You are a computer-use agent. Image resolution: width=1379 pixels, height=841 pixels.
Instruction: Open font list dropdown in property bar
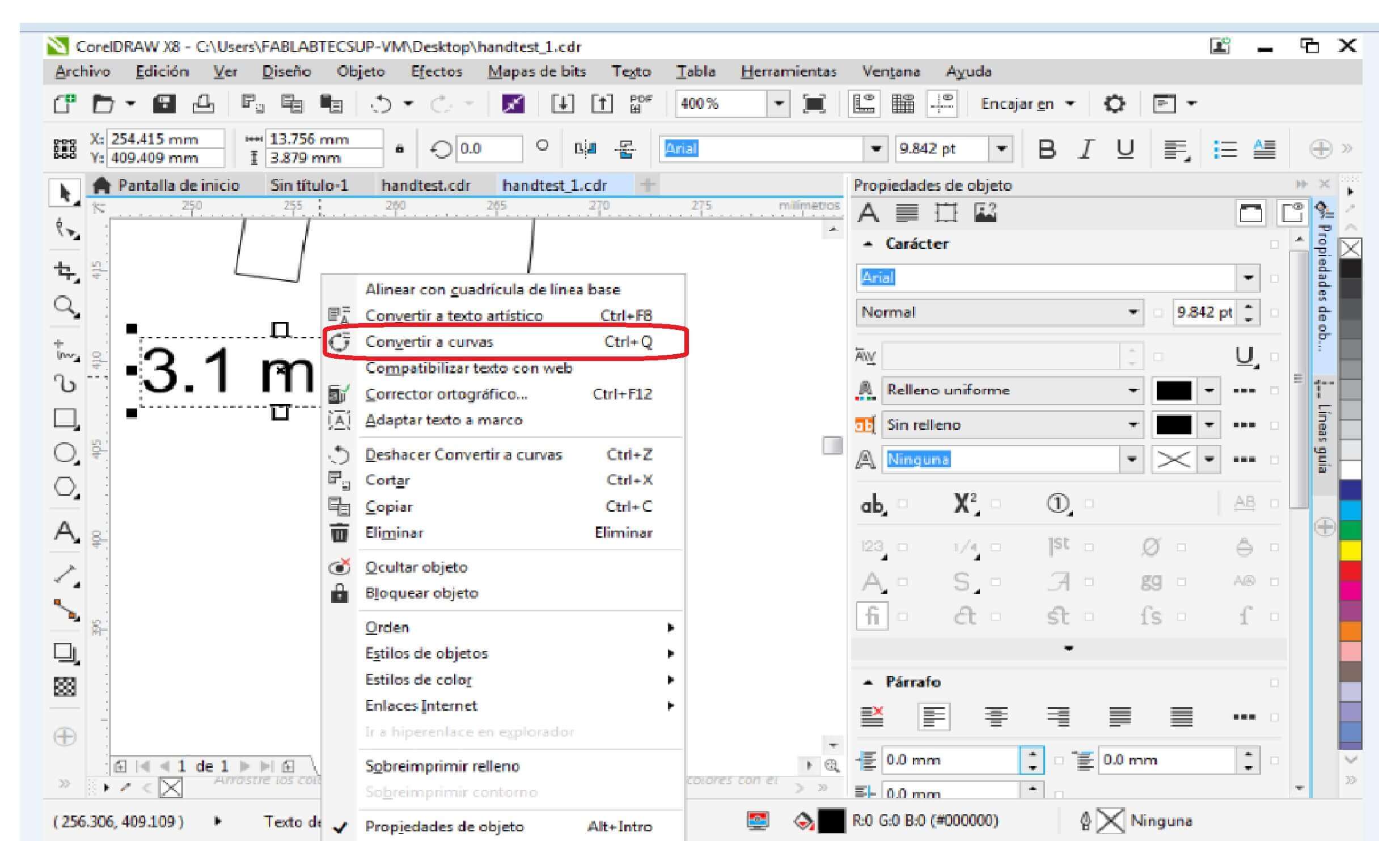[876, 149]
